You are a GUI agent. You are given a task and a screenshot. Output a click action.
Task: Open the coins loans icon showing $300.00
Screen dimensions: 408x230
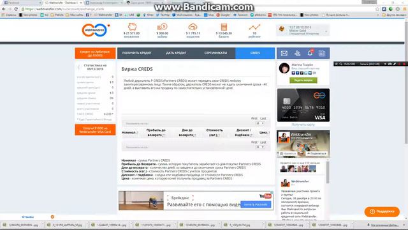pyautogui.click(x=162, y=27)
